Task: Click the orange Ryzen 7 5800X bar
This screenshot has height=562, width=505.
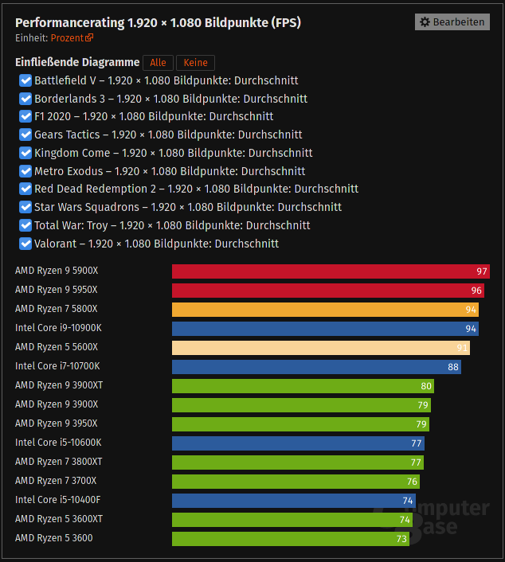Action: [325, 310]
